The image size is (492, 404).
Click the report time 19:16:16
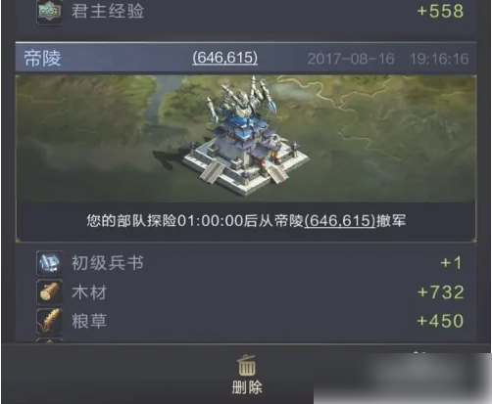(439, 59)
